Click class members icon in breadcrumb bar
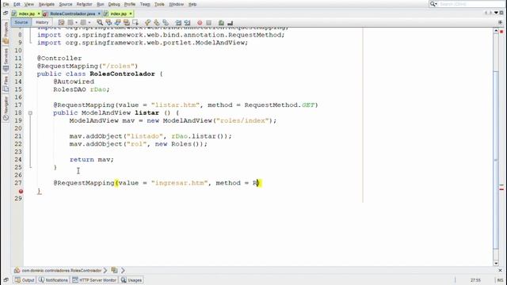Screen dimensions: 507x285 click(114, 270)
